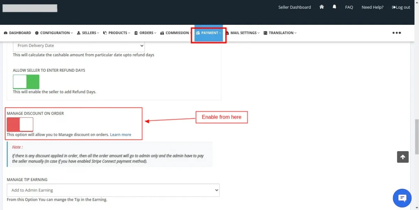The height and width of the screenshot is (210, 419).
Task: Expand the Sellers menu
Action: 88,33
